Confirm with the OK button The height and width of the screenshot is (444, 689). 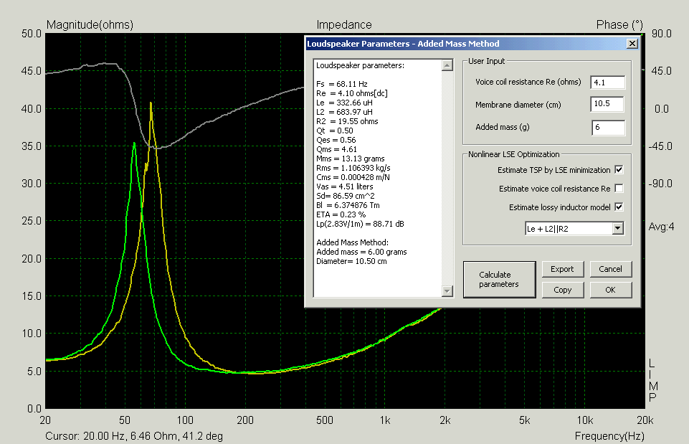point(610,290)
